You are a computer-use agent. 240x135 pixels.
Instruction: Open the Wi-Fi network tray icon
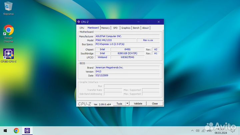(203, 131)
